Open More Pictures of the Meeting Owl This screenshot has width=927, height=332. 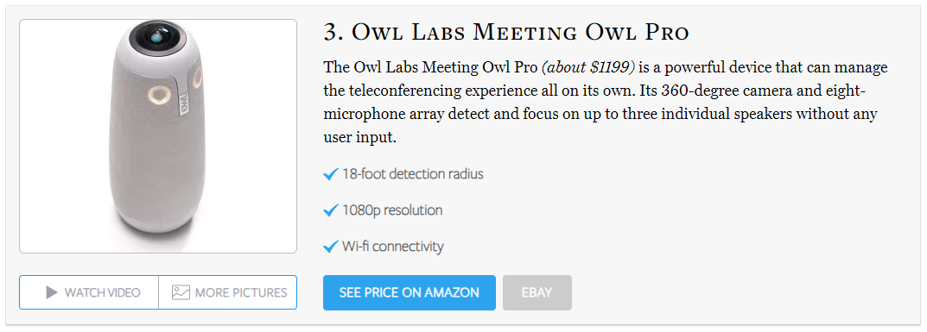(227, 292)
